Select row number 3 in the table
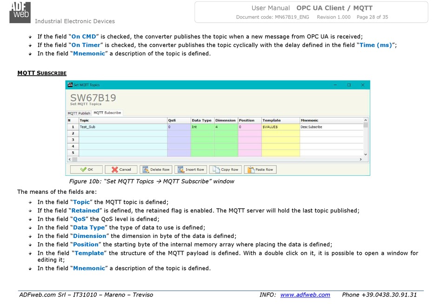This screenshot has height=304, width=442. [x=73, y=140]
